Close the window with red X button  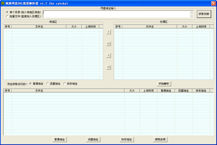pos(213,3)
